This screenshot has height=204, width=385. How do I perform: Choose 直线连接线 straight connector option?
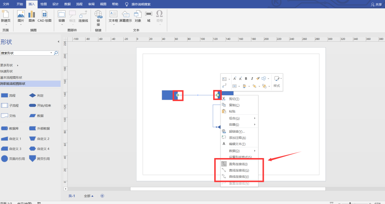[x=238, y=171]
